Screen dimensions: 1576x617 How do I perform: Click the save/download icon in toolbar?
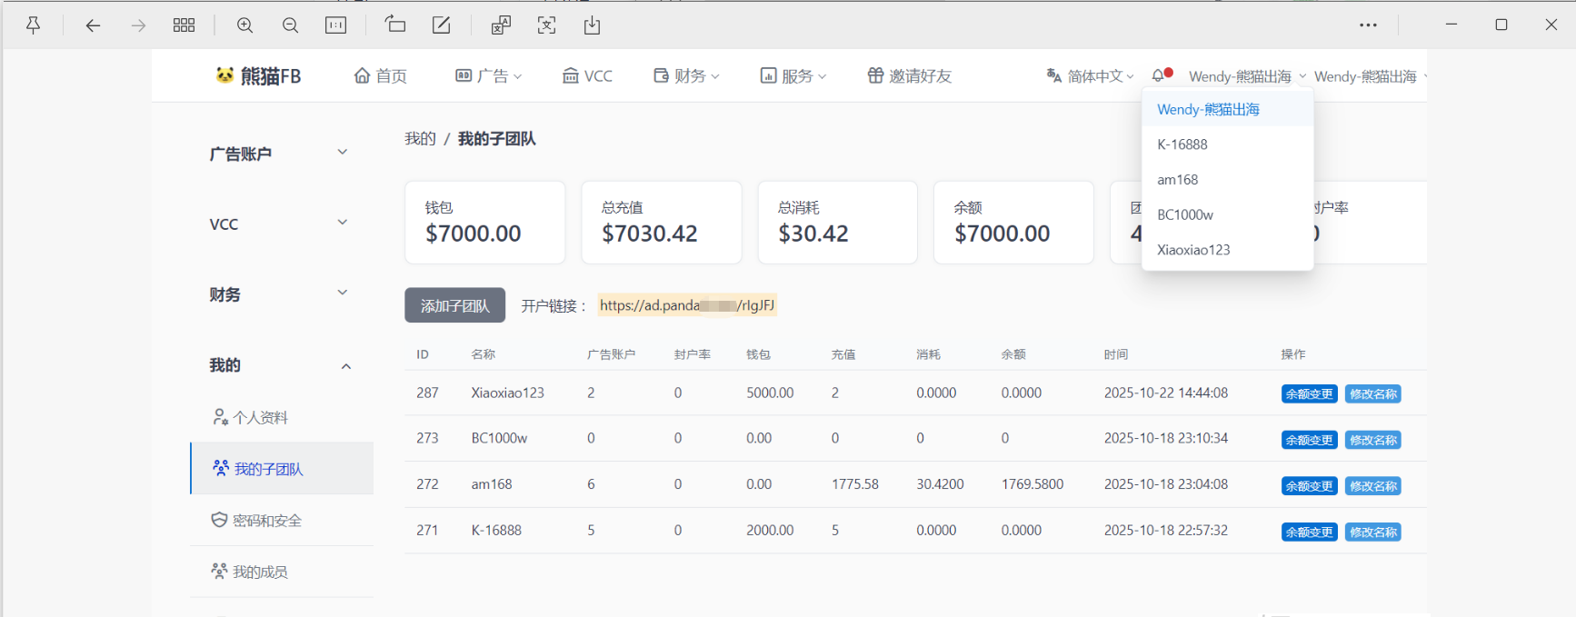coord(592,25)
